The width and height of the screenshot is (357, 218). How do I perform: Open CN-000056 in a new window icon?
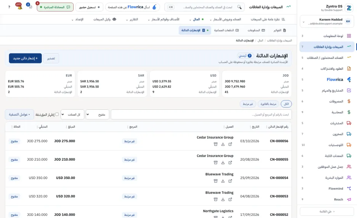230,144
